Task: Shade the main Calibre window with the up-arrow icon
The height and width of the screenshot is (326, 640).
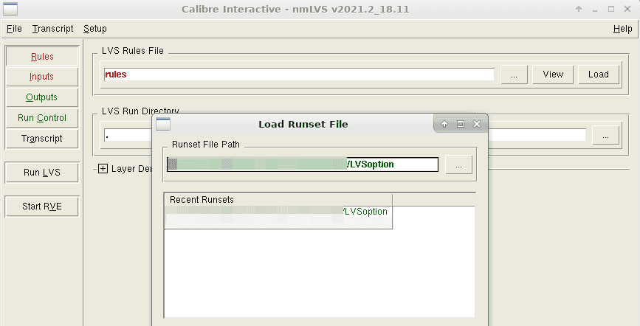Action: tap(579, 9)
